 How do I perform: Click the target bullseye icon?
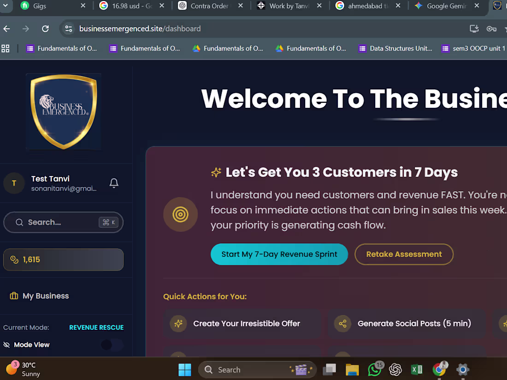tap(180, 214)
